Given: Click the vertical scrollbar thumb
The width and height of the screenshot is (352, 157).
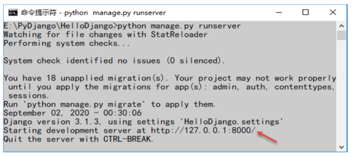Looking at the screenshot, I should [342, 36].
